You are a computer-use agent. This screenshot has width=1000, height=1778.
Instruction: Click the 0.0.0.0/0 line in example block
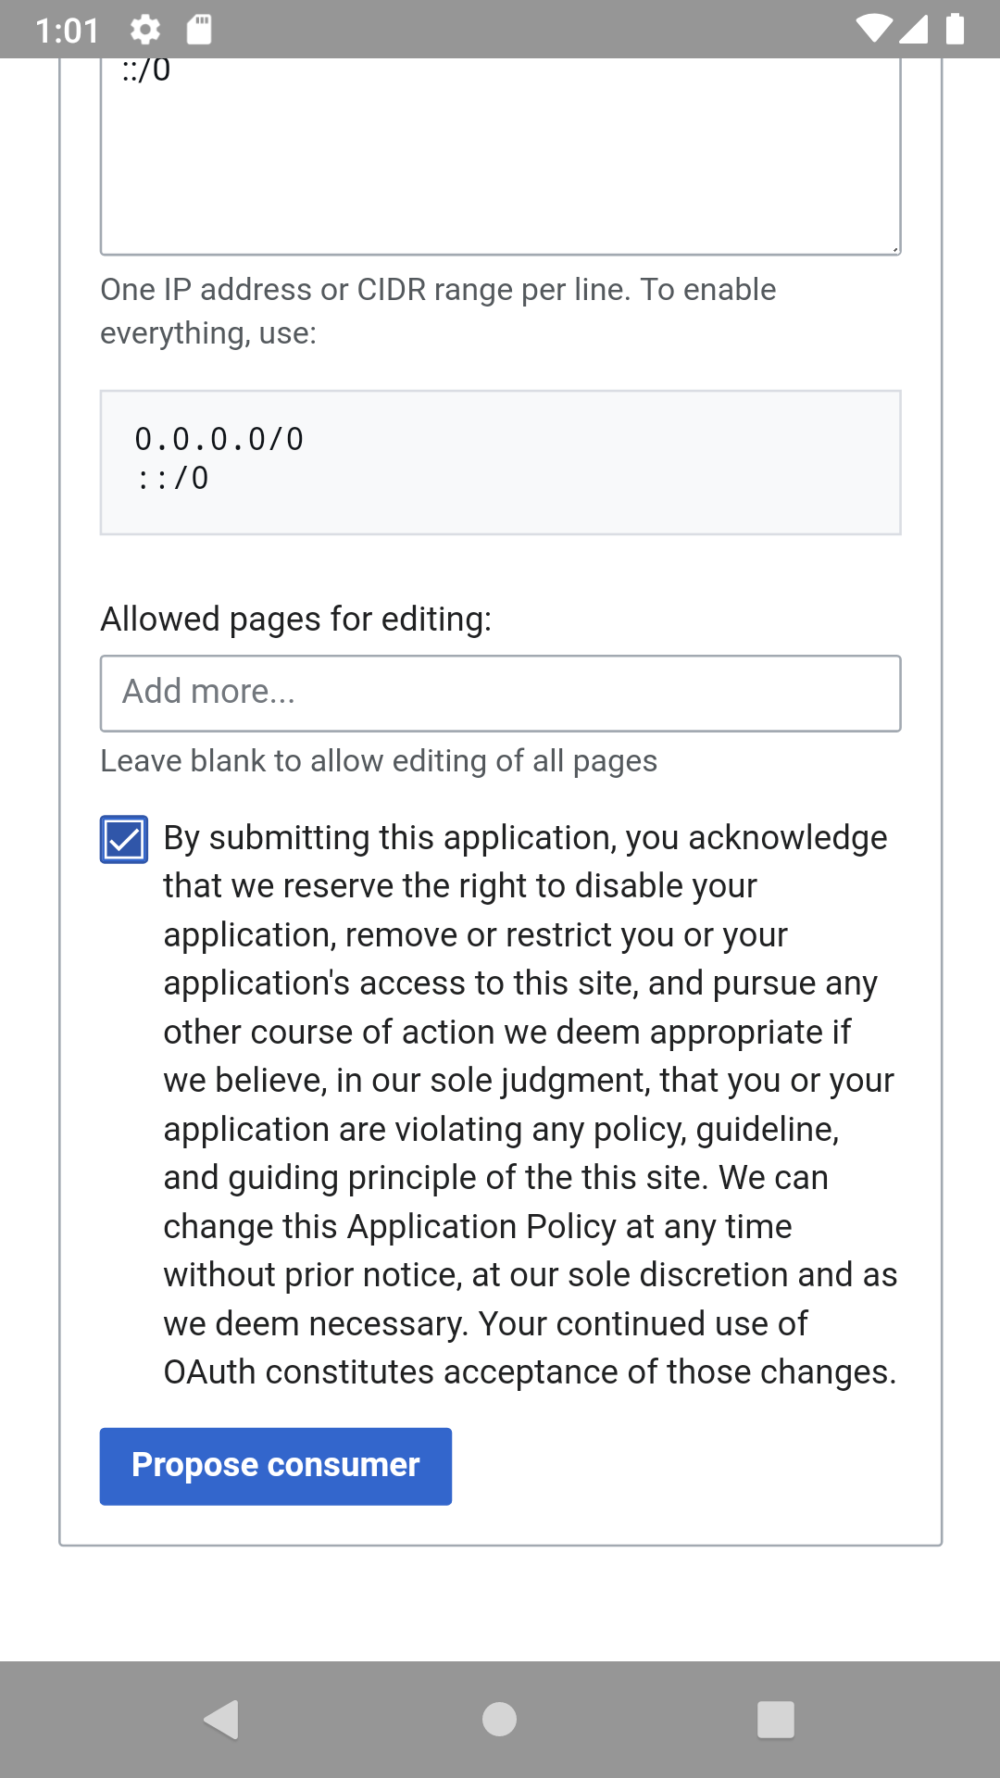pyautogui.click(x=219, y=439)
